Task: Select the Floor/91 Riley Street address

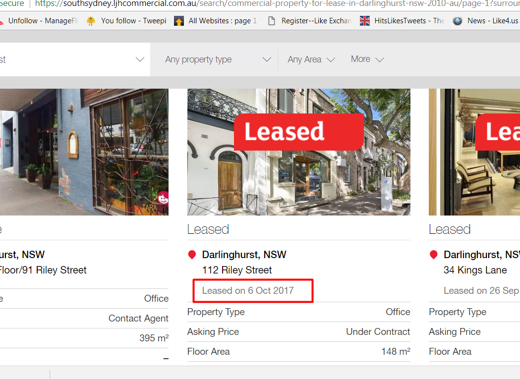Action: (x=43, y=270)
